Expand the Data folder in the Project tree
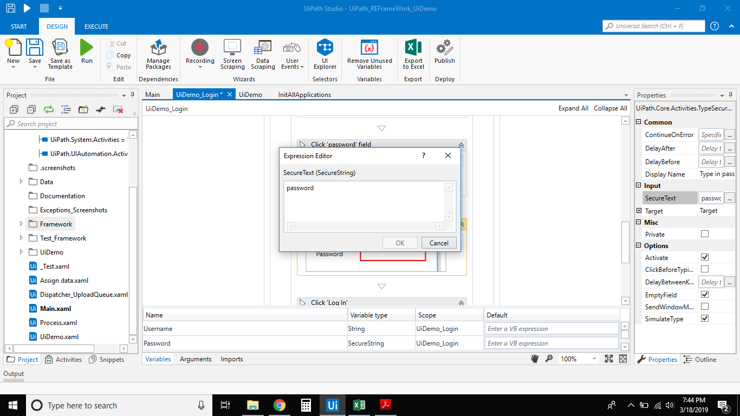Screen dimensions: 740x416 [21, 182]
